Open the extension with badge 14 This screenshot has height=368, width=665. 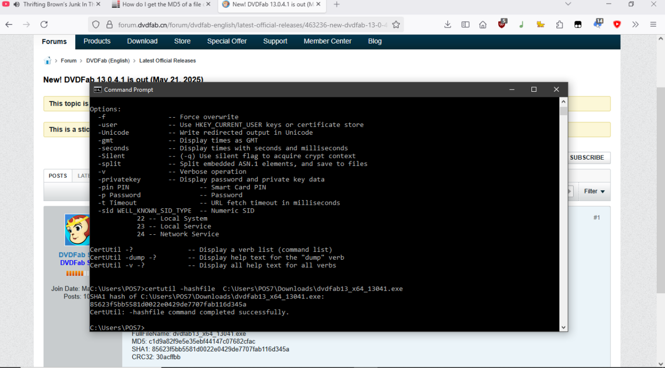point(597,24)
